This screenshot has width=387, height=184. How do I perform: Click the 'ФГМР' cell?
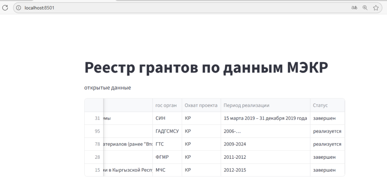161,157
